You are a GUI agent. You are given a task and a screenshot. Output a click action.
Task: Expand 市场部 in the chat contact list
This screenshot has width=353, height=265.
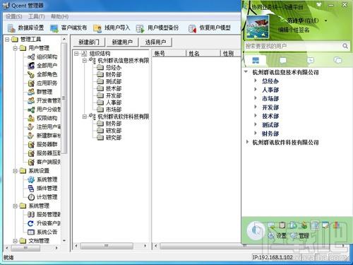coord(256,98)
